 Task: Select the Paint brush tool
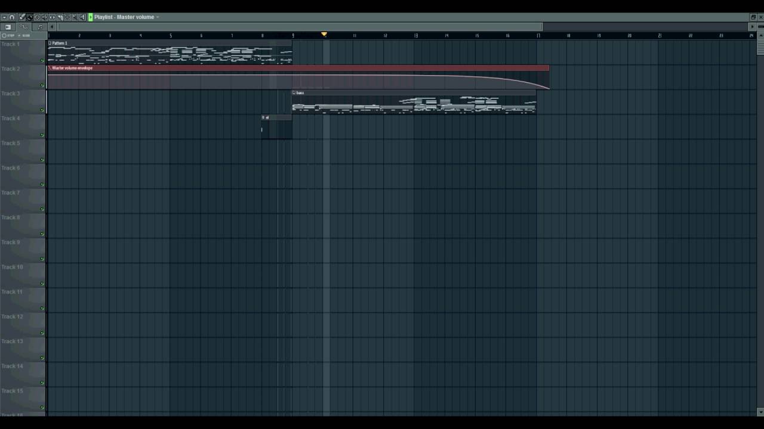[29, 17]
